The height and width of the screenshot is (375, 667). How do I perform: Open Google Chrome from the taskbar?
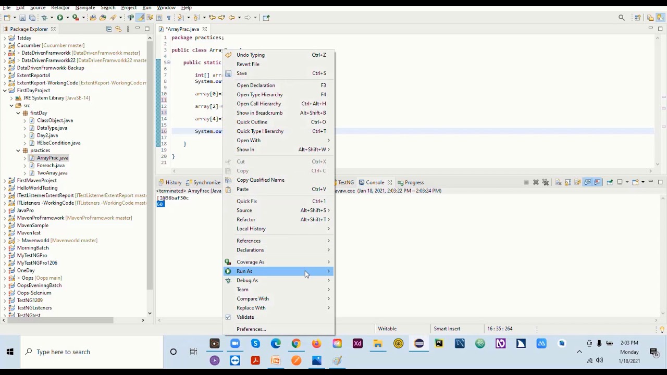pos(296,343)
